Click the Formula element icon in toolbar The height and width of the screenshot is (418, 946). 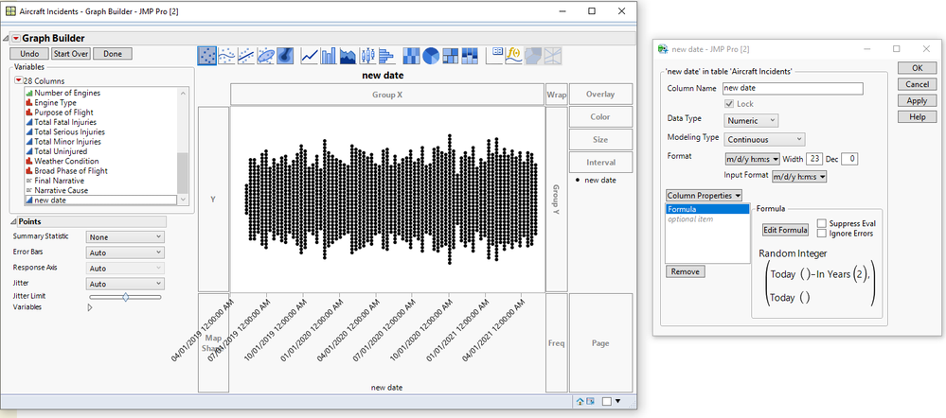[x=513, y=56]
